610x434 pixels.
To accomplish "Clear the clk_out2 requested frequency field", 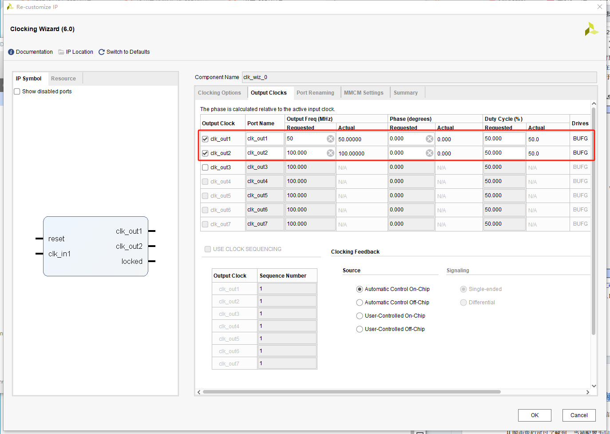I will click(330, 153).
